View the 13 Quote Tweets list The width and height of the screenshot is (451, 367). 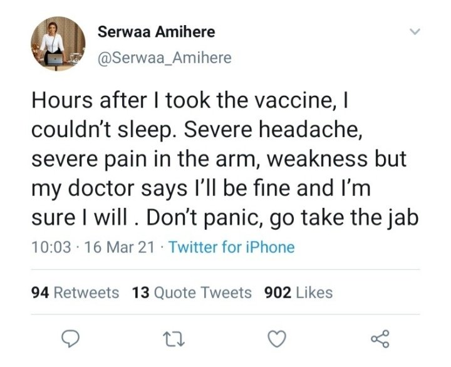point(192,292)
